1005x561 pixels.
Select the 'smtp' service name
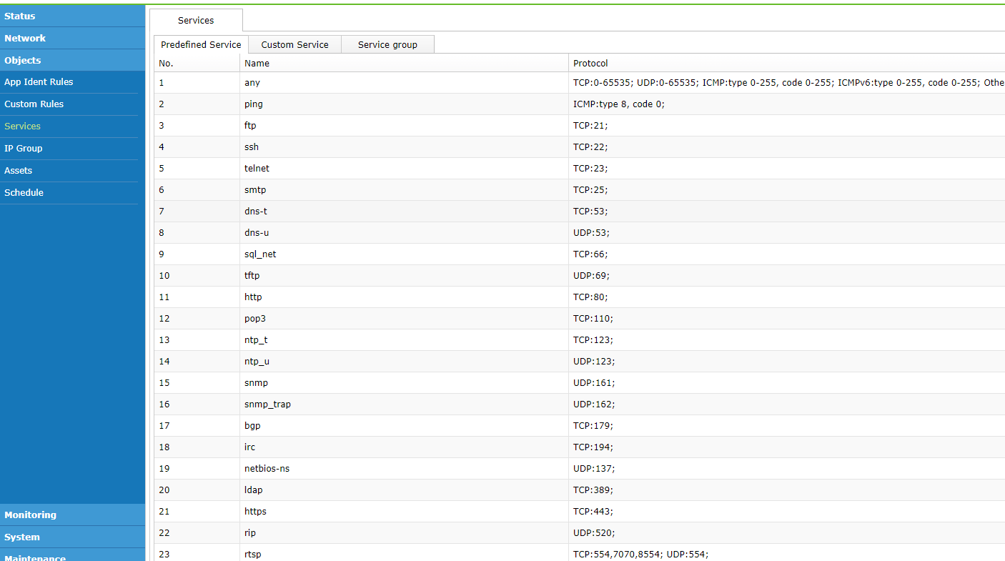point(255,190)
